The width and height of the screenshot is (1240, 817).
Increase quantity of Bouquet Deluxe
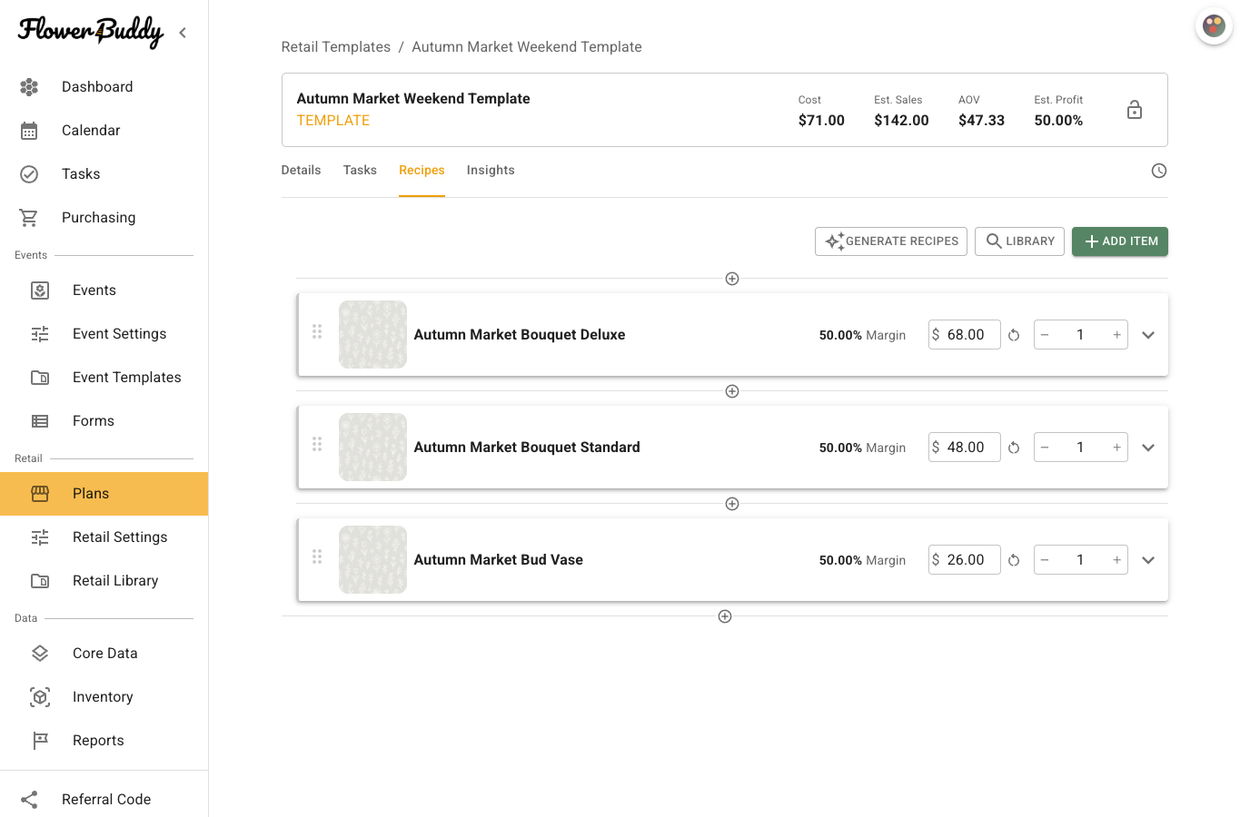point(1116,335)
